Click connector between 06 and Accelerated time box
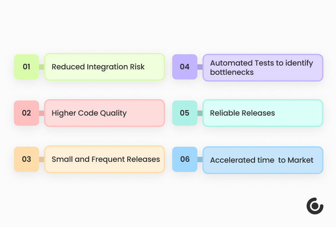Viewport: 336px width, 227px height. point(200,159)
